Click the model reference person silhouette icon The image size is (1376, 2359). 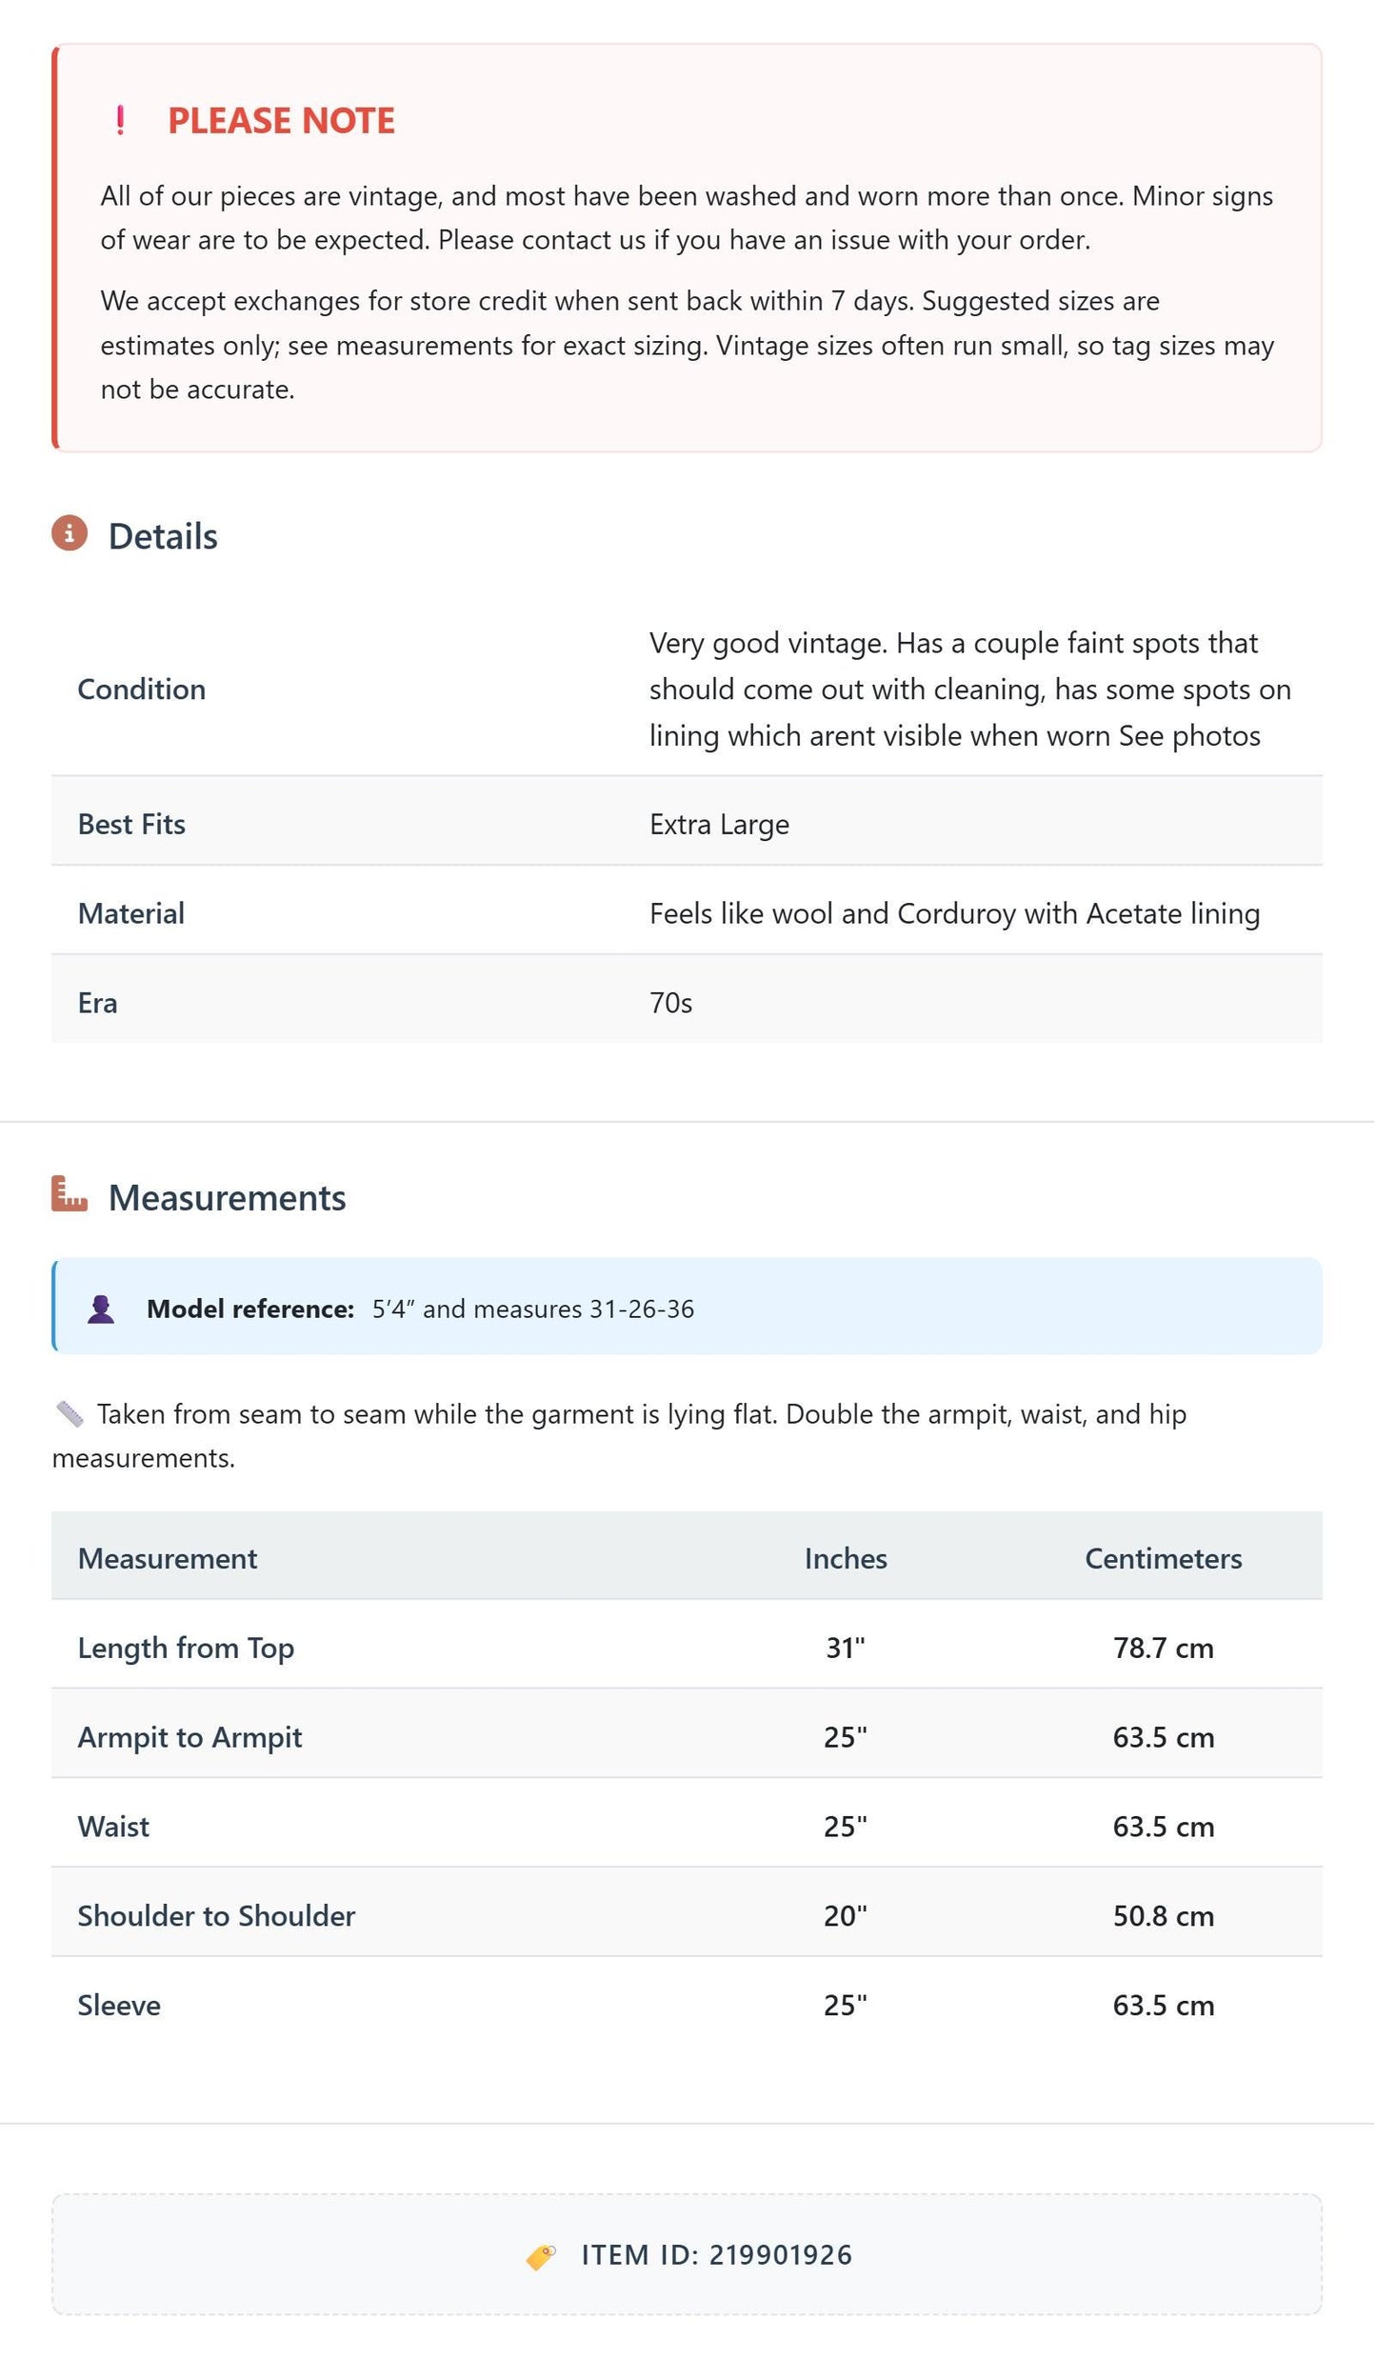pos(101,1309)
